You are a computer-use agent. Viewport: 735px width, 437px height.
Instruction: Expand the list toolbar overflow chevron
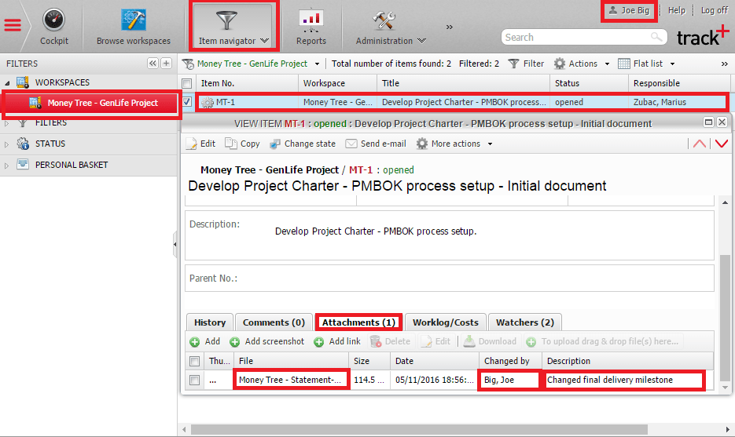pyautogui.click(x=725, y=64)
